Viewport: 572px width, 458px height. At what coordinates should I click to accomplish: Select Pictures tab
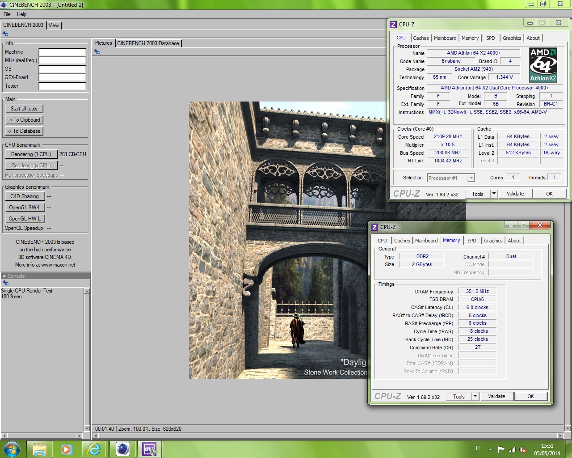103,43
